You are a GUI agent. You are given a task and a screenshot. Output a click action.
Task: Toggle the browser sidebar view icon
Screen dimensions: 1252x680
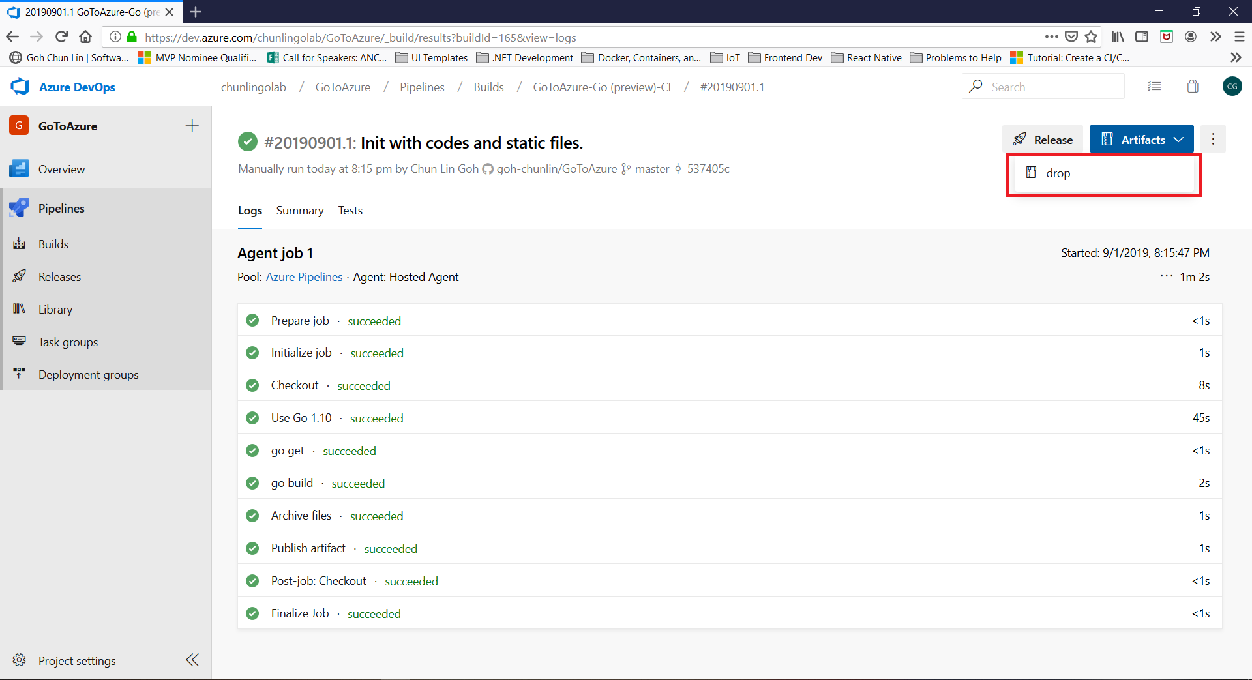click(x=1142, y=37)
